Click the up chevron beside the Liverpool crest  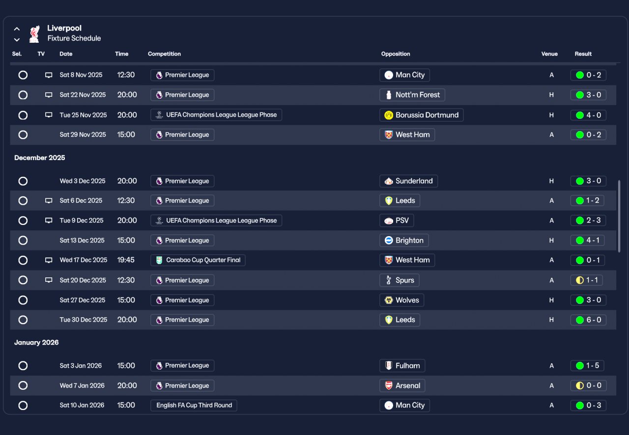coord(17,29)
